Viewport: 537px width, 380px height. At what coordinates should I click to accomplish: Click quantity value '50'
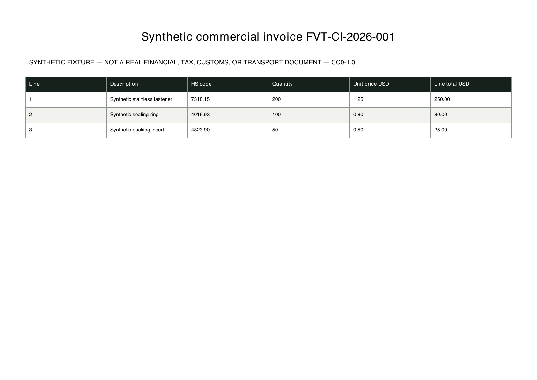point(275,130)
